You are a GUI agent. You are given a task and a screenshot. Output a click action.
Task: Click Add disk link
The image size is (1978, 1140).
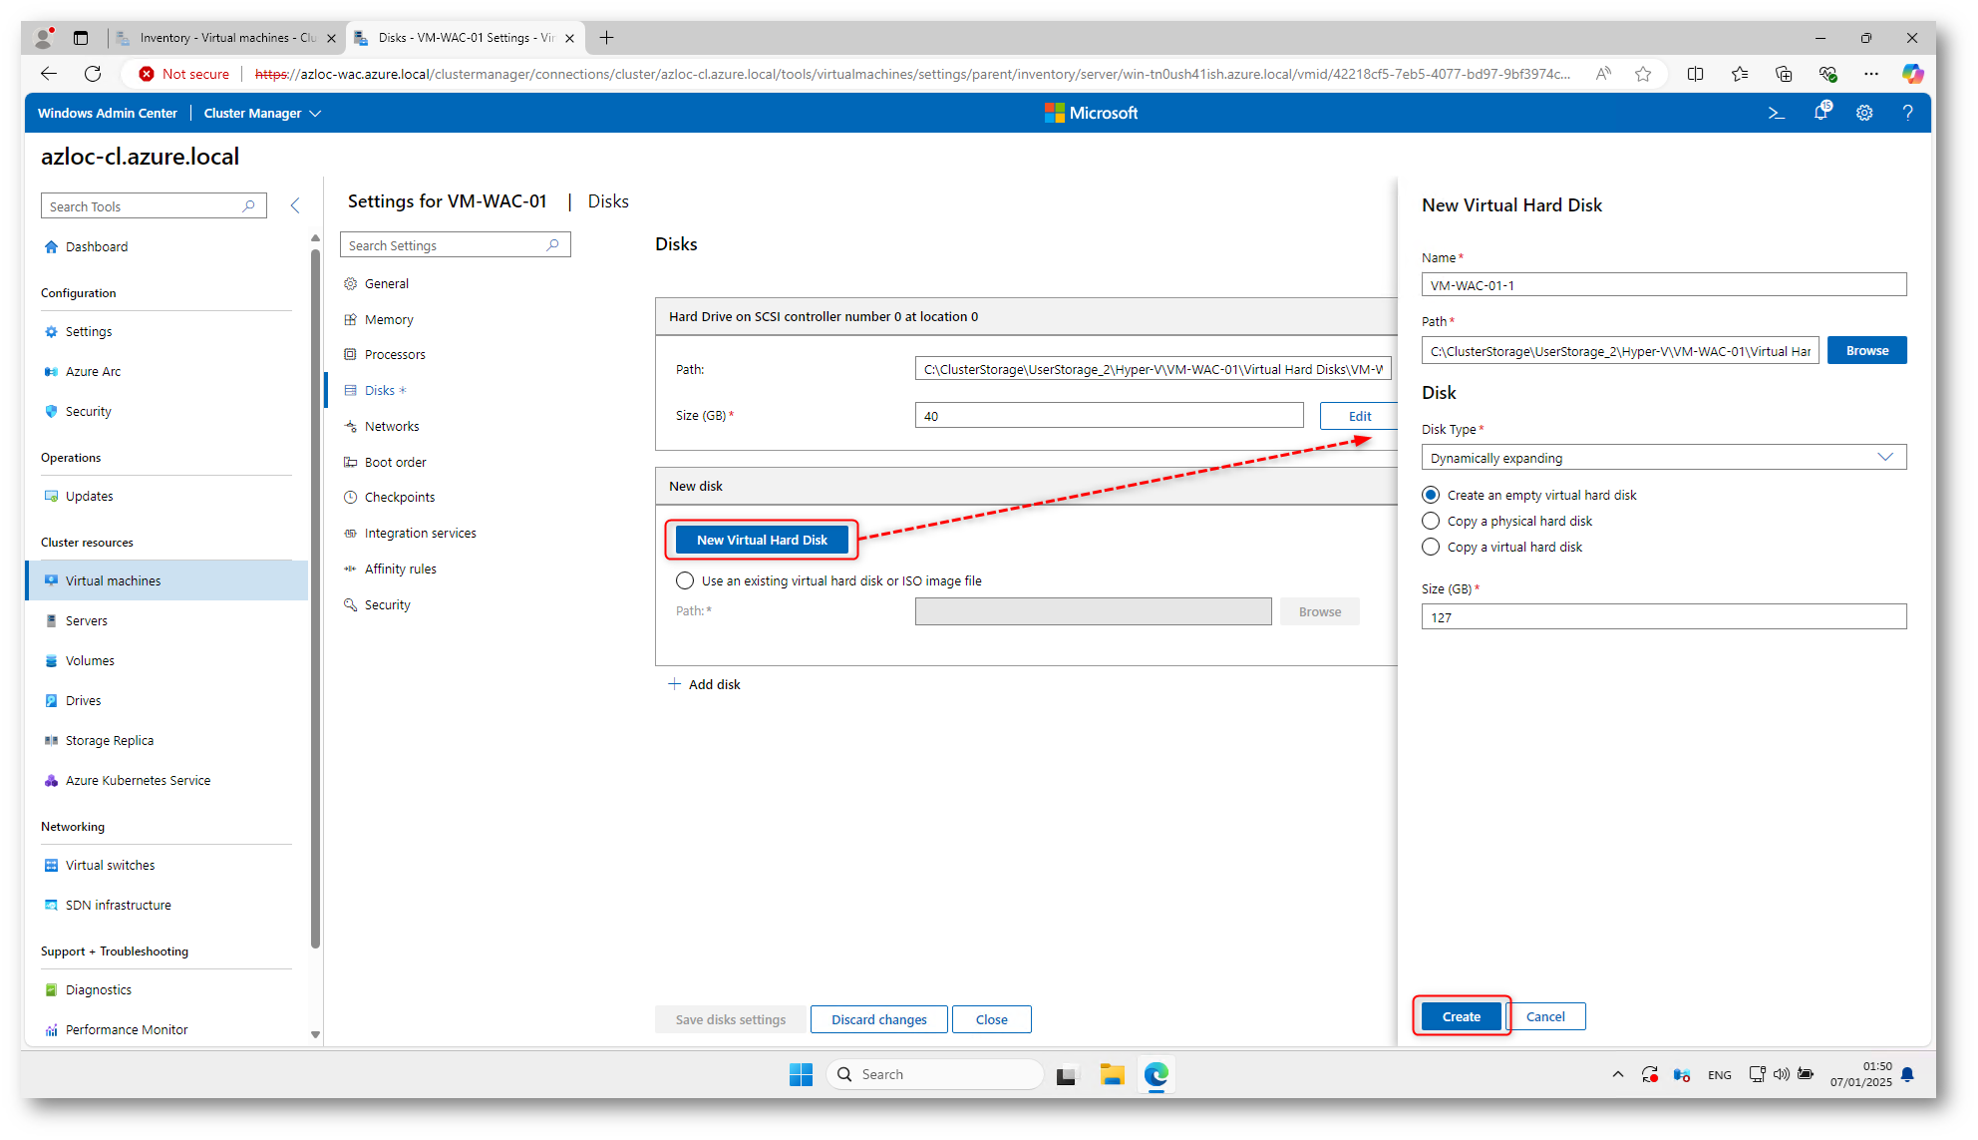tap(704, 684)
